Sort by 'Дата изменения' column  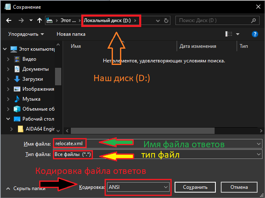198,46
